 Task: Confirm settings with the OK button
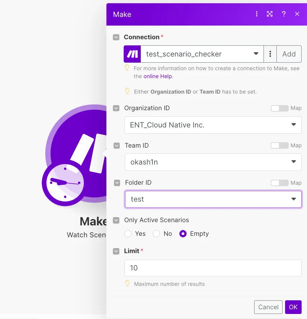293,307
